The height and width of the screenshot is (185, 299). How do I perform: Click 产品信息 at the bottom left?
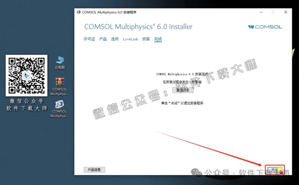(x=94, y=170)
